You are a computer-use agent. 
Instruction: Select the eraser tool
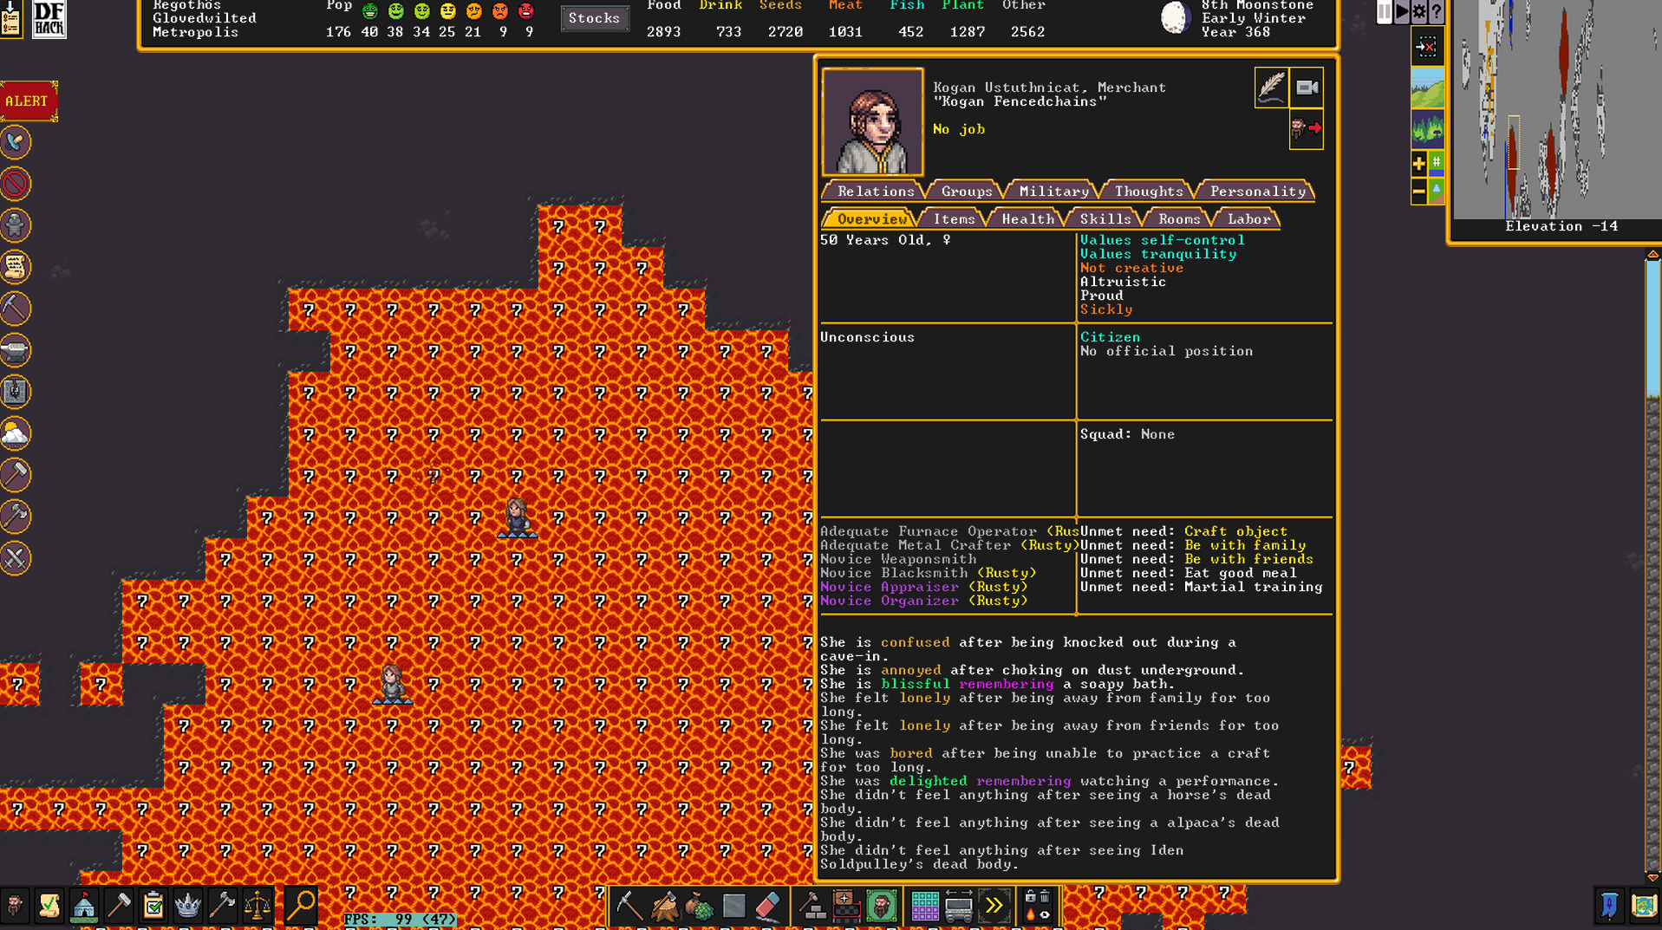(768, 906)
